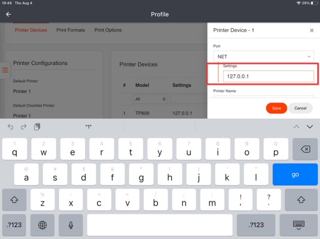The width and height of the screenshot is (320, 239).
Task: Click Printer 1 under Default Checklist Printer
Action: [22, 116]
